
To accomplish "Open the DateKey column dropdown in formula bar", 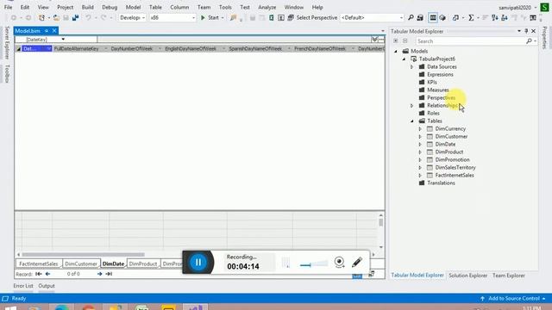I will click(63, 40).
